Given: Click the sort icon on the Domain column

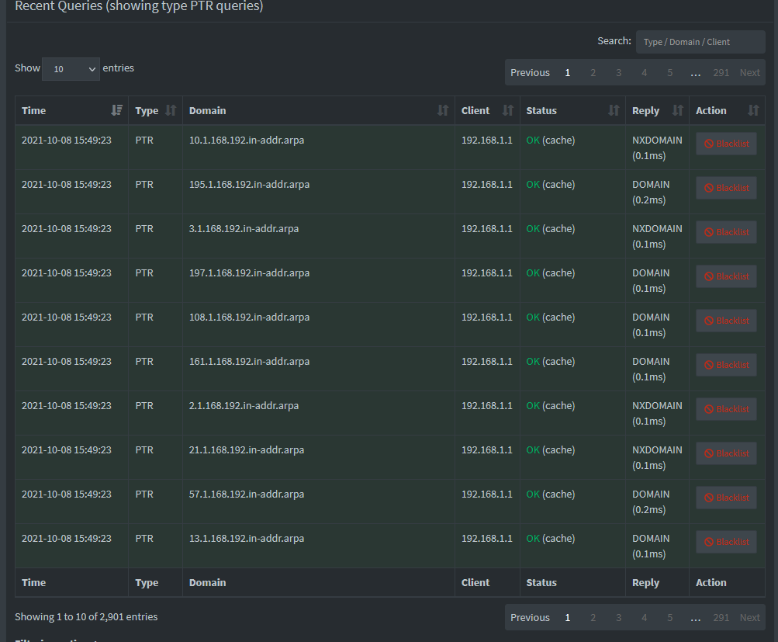Looking at the screenshot, I should click(443, 110).
